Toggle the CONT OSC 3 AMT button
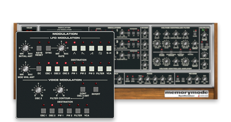The height and width of the screenshot is (122, 231). coord(83,89)
